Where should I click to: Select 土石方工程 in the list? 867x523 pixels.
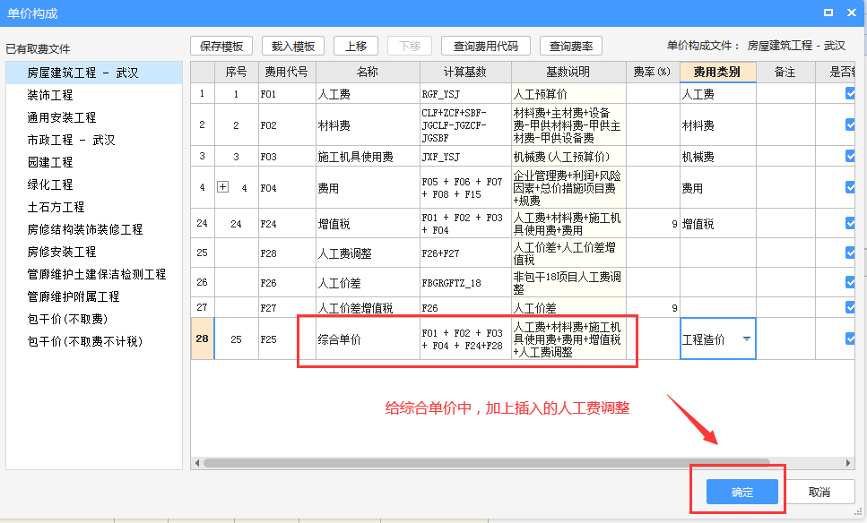94,207
